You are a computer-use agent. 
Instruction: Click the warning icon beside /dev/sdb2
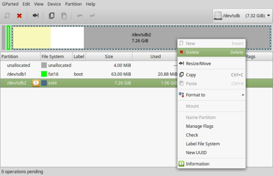coord(36,83)
